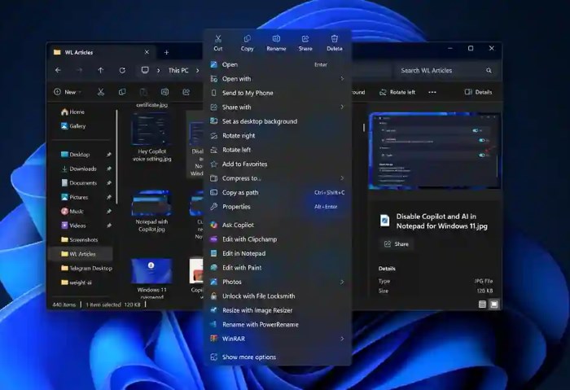Expand the WinRAR submenu
This screenshot has width=570, height=390.
[277, 339]
